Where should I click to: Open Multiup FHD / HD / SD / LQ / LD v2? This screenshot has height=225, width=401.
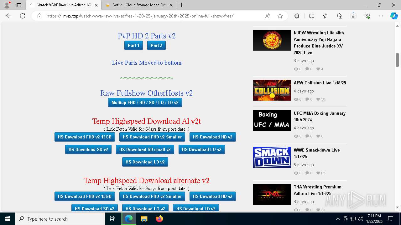[145, 102]
